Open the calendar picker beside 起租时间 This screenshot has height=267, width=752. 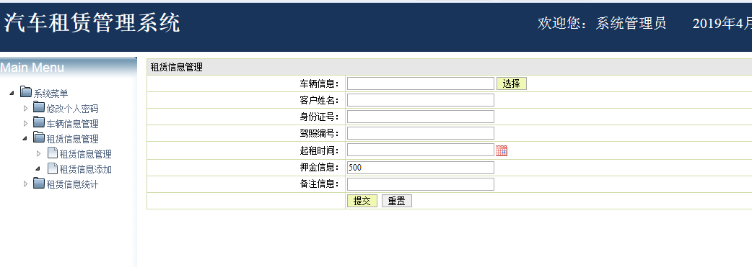pyautogui.click(x=502, y=150)
